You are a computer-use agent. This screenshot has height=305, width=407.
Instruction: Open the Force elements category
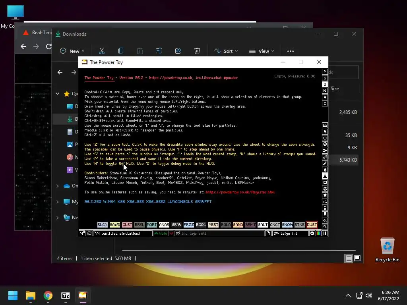[325, 151]
